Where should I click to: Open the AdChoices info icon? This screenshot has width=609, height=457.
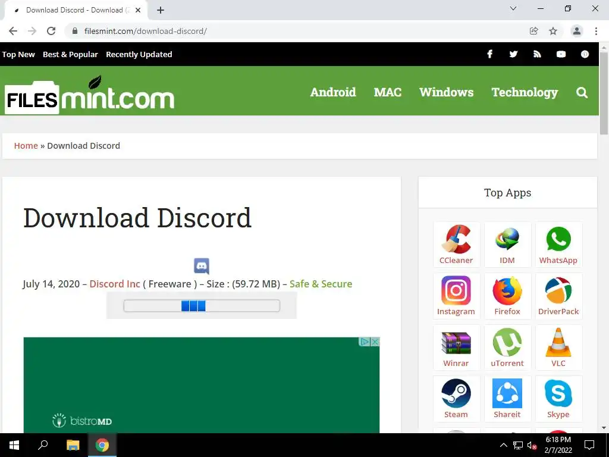pyautogui.click(x=365, y=342)
